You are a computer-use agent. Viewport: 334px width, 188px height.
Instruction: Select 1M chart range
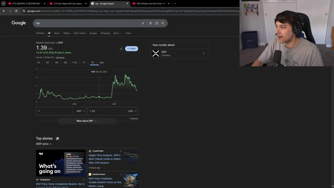pos(56,63)
